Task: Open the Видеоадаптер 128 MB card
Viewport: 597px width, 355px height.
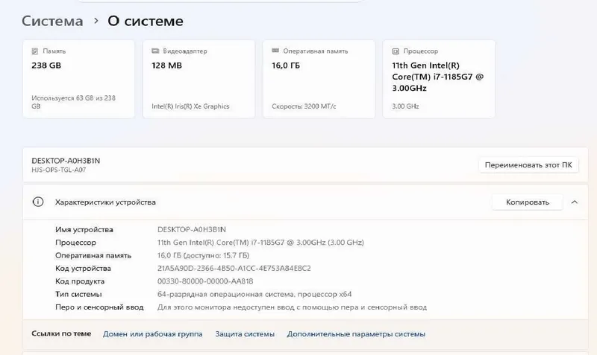Action: (199, 79)
